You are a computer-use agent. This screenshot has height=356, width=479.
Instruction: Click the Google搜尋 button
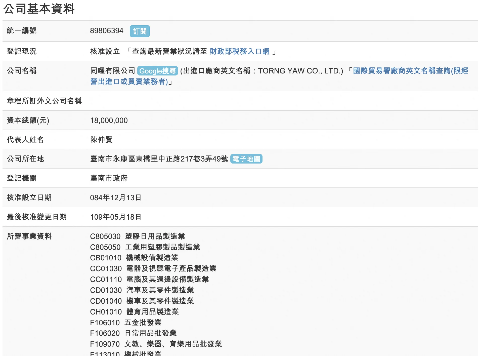pos(157,71)
